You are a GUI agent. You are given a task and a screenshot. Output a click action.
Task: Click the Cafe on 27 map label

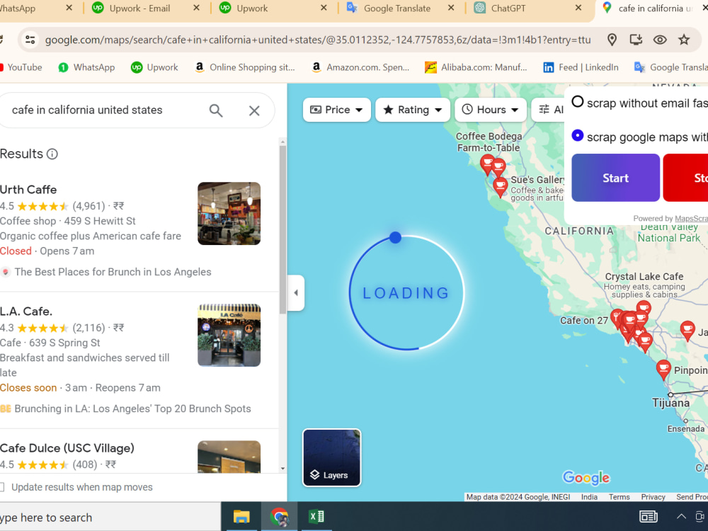tap(584, 321)
